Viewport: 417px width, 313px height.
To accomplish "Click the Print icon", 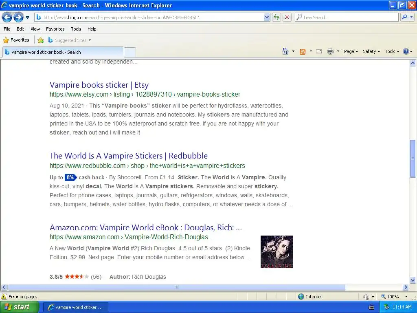I will (x=330, y=51).
